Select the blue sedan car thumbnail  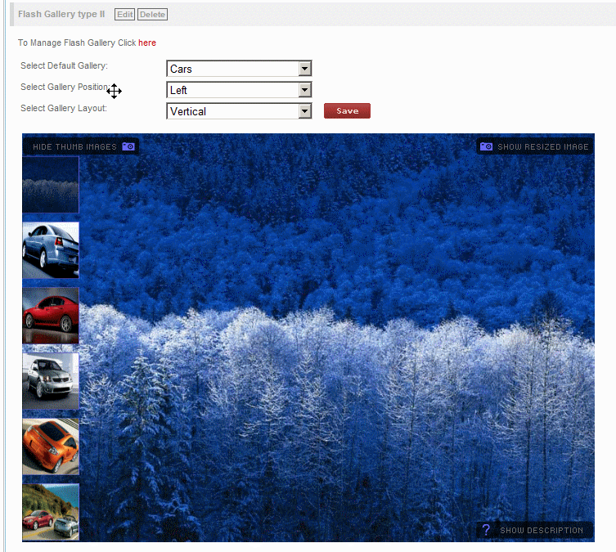pos(51,250)
